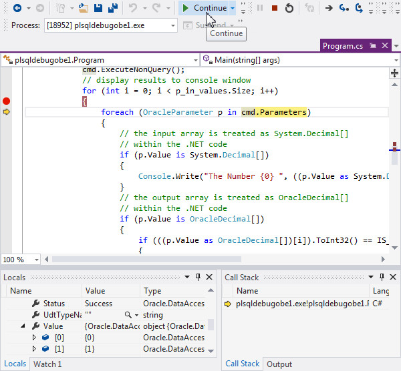
Task: Click the Navigate Backward arrow icon
Action: pos(17,8)
